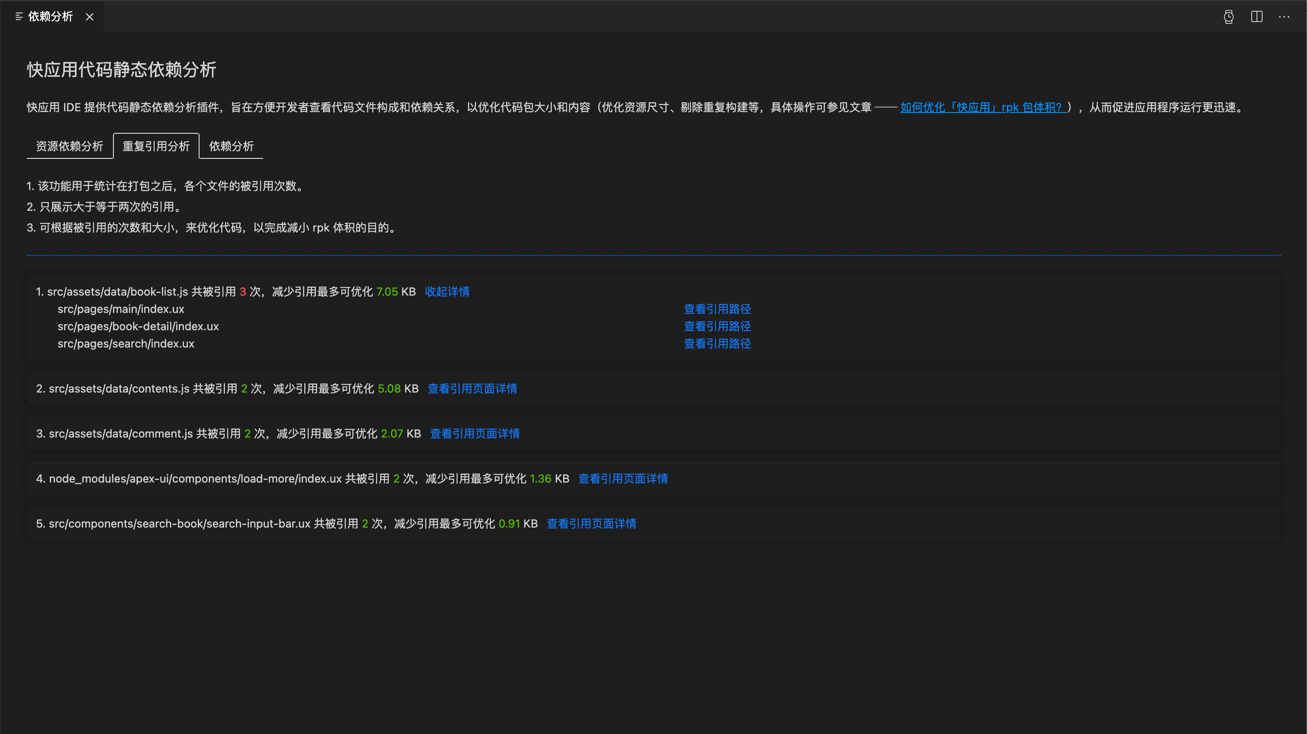Click the watch icon in the editor toolbar

coord(1228,17)
